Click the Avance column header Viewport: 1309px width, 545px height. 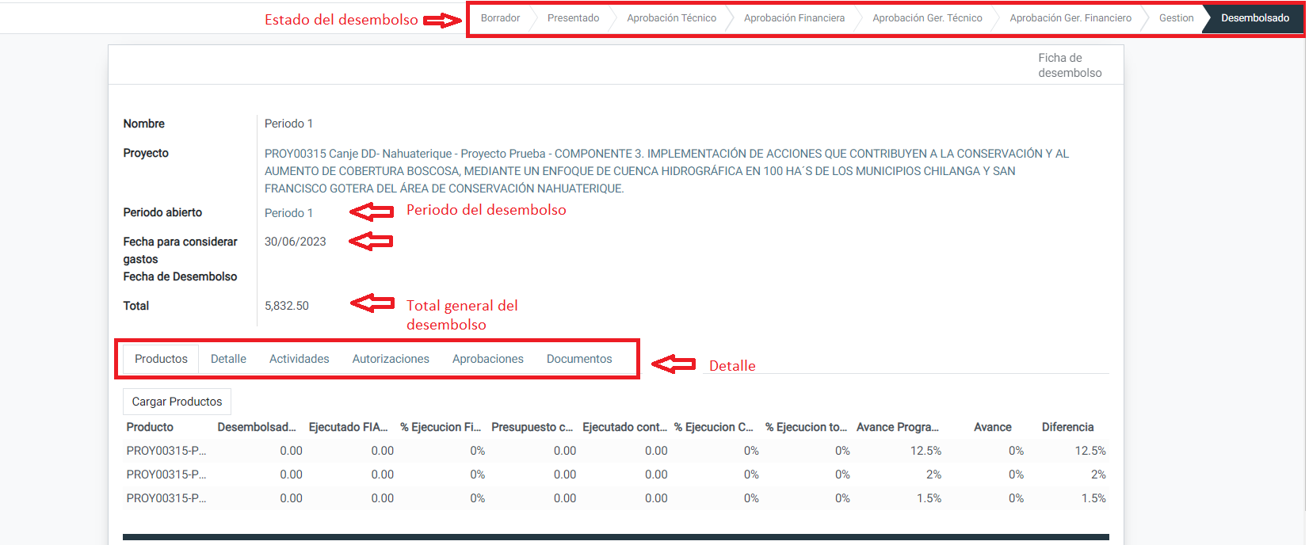click(992, 427)
